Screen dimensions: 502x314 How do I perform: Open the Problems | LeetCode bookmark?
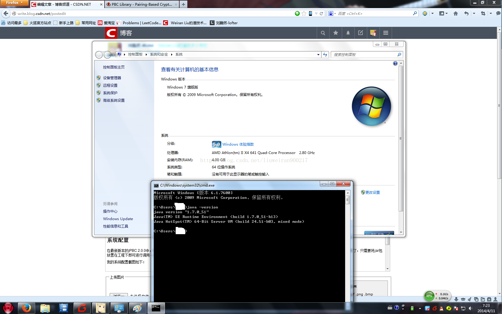point(139,23)
